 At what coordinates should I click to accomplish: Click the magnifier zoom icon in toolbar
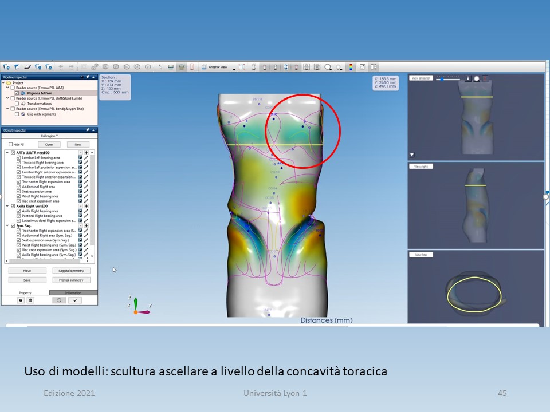tap(328, 67)
